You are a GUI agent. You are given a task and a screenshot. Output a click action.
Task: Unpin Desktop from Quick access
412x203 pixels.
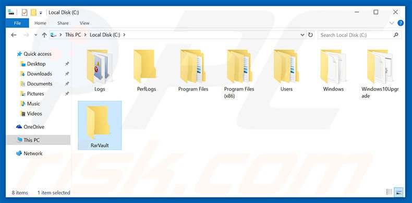coord(67,64)
